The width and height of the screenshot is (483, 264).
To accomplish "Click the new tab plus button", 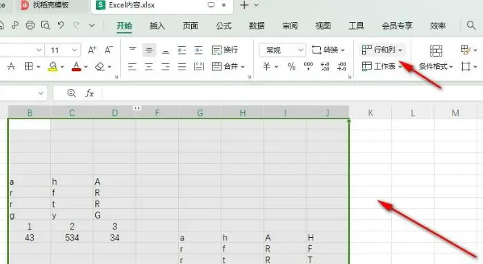I will click(244, 6).
